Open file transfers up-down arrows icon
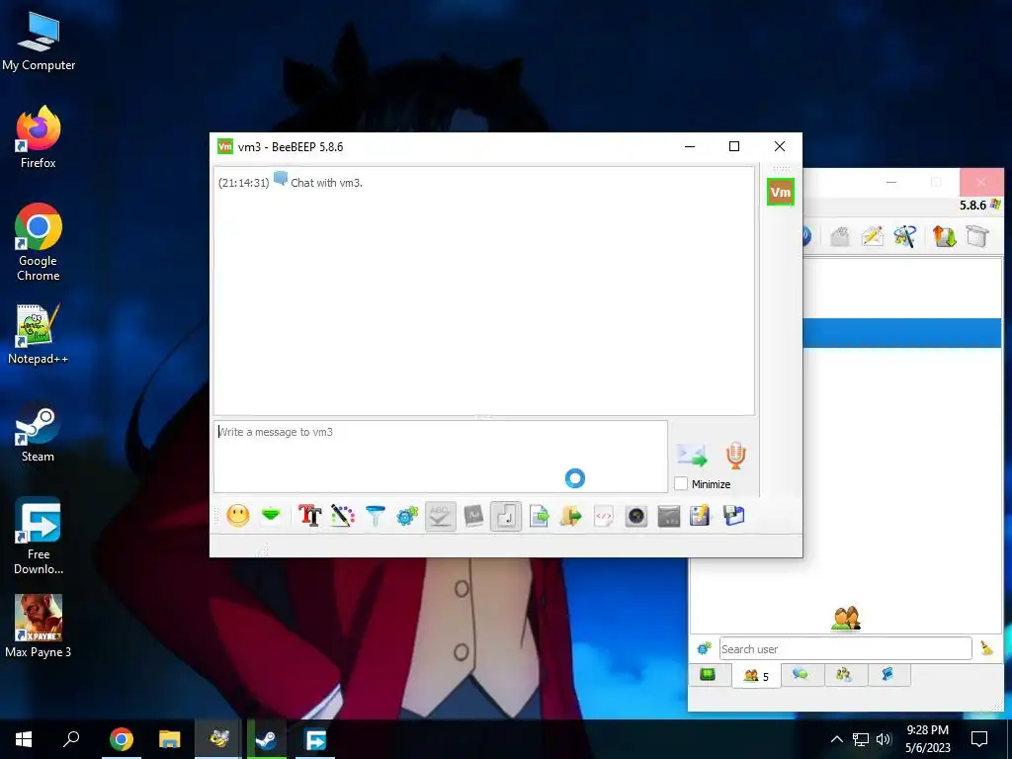1012x759 pixels. point(944,236)
